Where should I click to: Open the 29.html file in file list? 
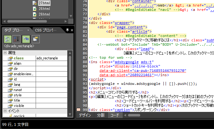click(44, 14)
